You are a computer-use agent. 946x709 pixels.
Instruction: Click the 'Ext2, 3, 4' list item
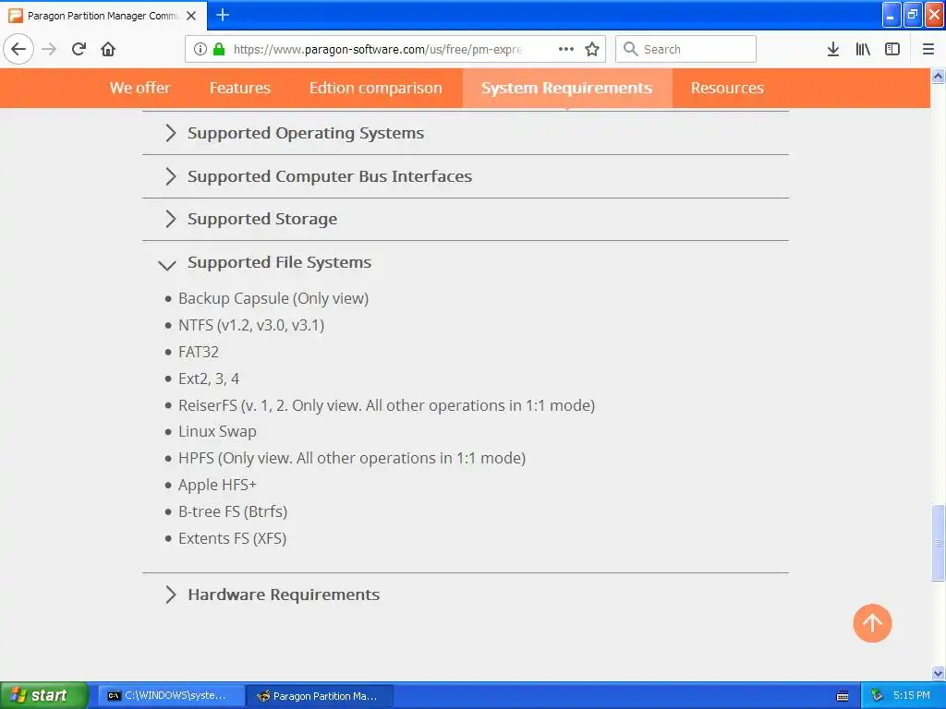[209, 379]
